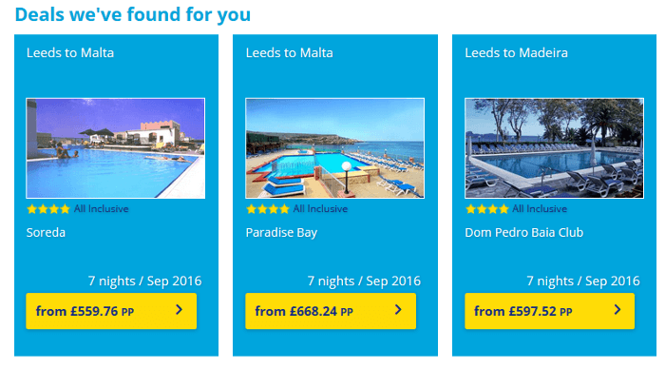665x368 pixels.
Task: Click the chevron arrow on the Dom Pedro price button
Action: coord(617,310)
